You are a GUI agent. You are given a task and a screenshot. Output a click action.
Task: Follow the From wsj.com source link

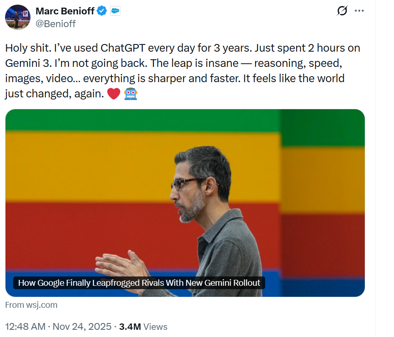pos(31,305)
